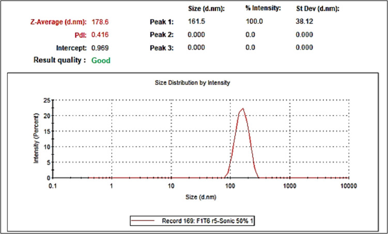The width and height of the screenshot is (388, 234).
Task: Click the Z-Average value 178.6
Action: coord(100,23)
